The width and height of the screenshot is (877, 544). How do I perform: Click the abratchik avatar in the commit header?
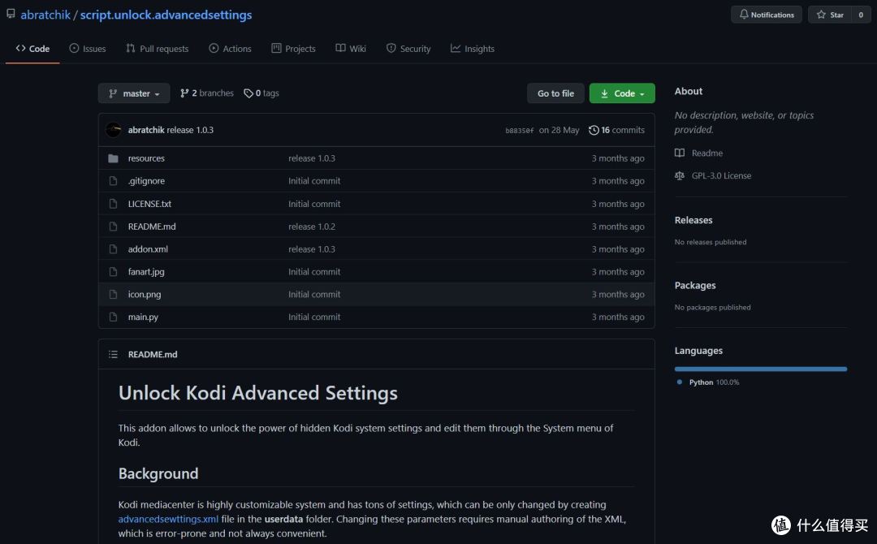tap(114, 130)
